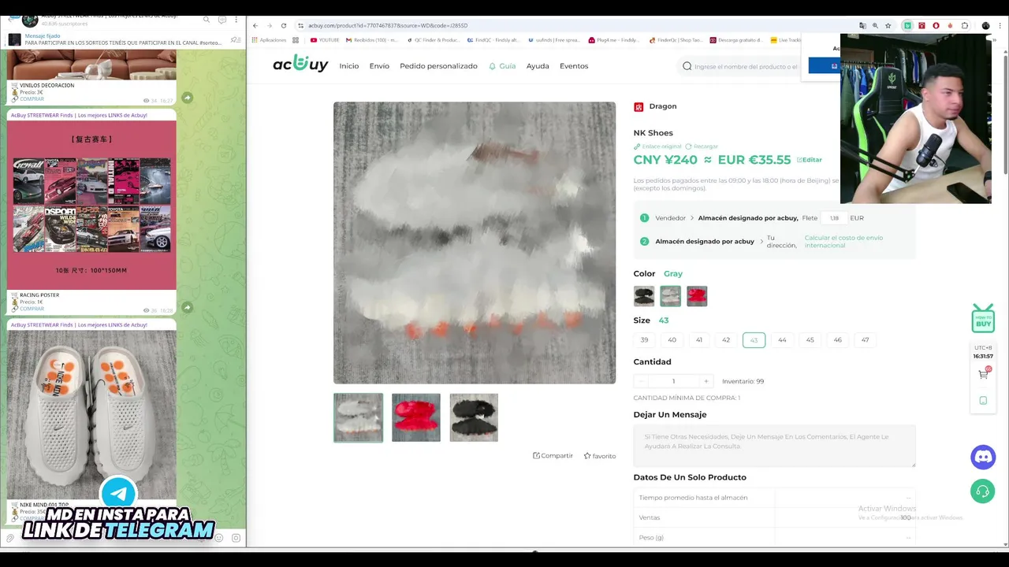Click the Dejar Un Mensaje text area

click(774, 446)
